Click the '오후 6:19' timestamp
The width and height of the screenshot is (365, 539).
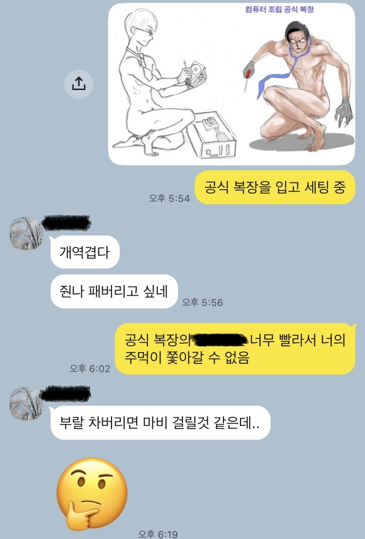coord(158,534)
